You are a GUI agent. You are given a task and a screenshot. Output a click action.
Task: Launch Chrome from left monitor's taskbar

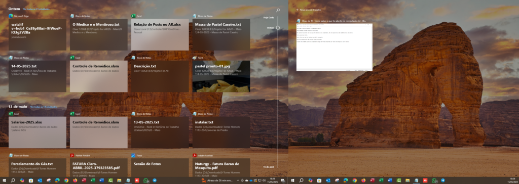(66, 180)
